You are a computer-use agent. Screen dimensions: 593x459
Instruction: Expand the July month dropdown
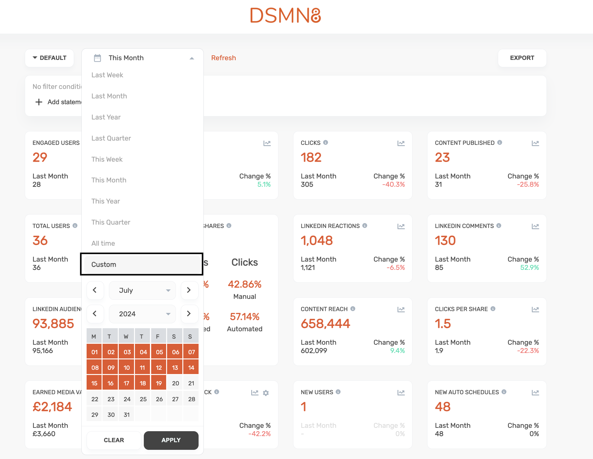coord(142,290)
